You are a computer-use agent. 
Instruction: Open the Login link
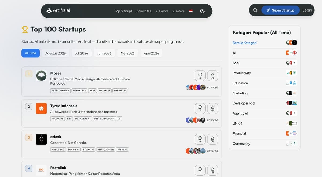307,10
